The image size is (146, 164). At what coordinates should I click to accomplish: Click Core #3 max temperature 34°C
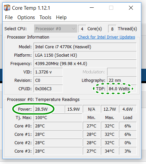coord(109,151)
